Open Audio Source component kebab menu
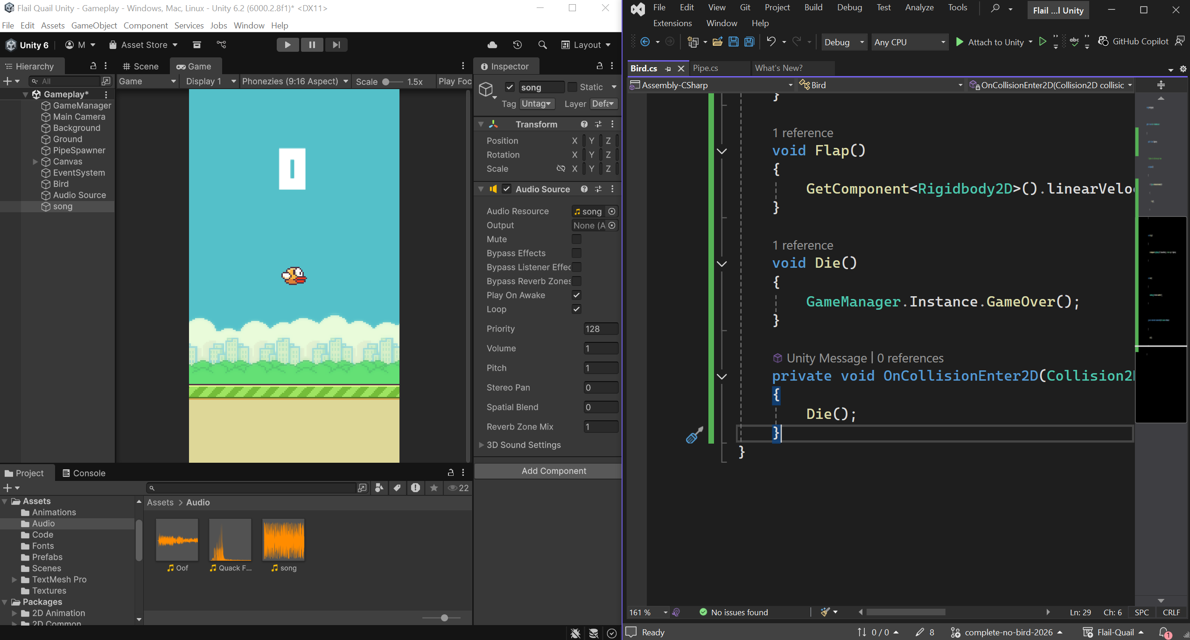The height and width of the screenshot is (640, 1190). [612, 189]
